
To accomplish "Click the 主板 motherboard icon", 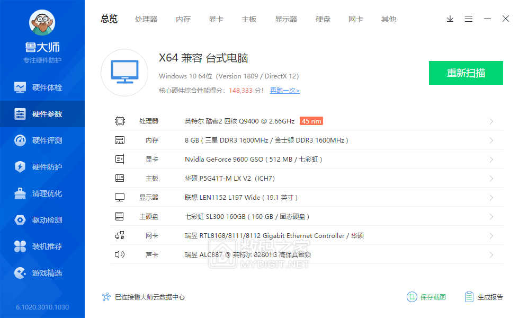I will (x=120, y=178).
